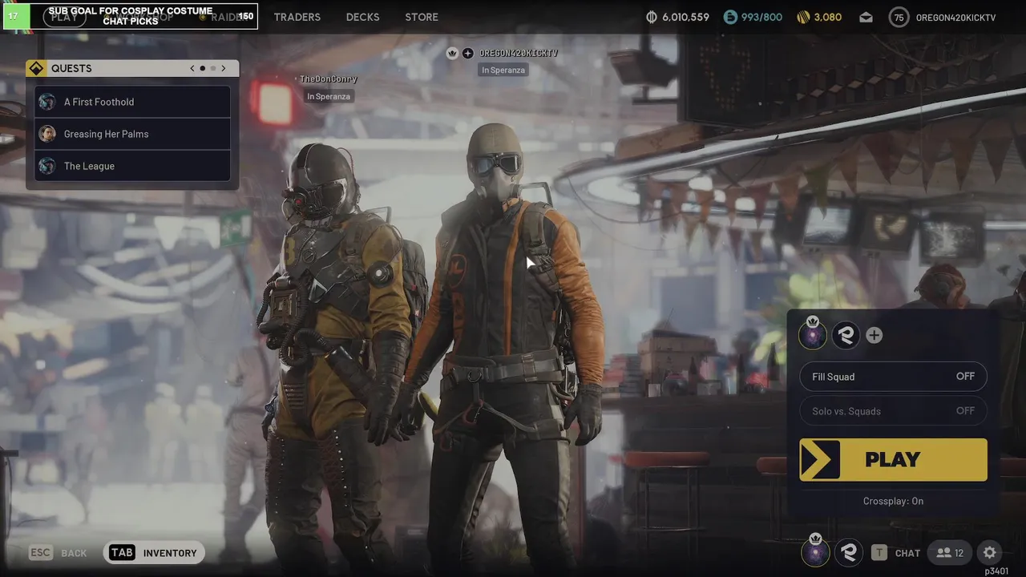Select the first quests page dot

click(x=203, y=68)
